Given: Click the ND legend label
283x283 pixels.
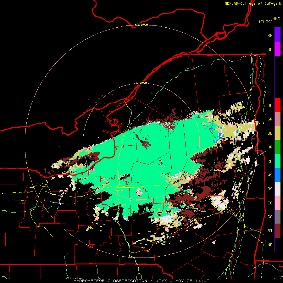Looking at the screenshot, I should tap(270, 245).
